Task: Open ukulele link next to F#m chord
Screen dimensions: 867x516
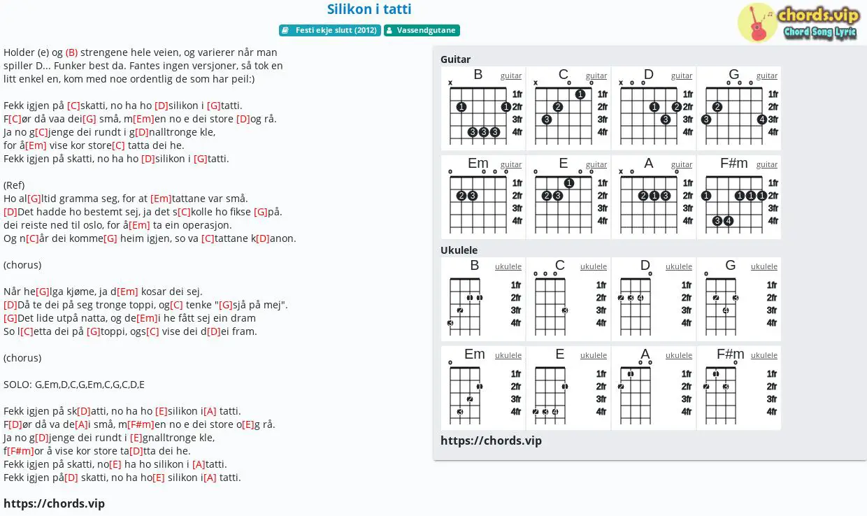Action: coord(764,355)
